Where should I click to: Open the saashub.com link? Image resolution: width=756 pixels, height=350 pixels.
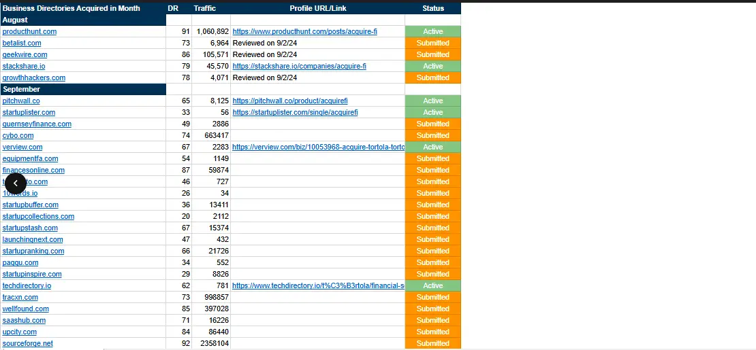24,320
